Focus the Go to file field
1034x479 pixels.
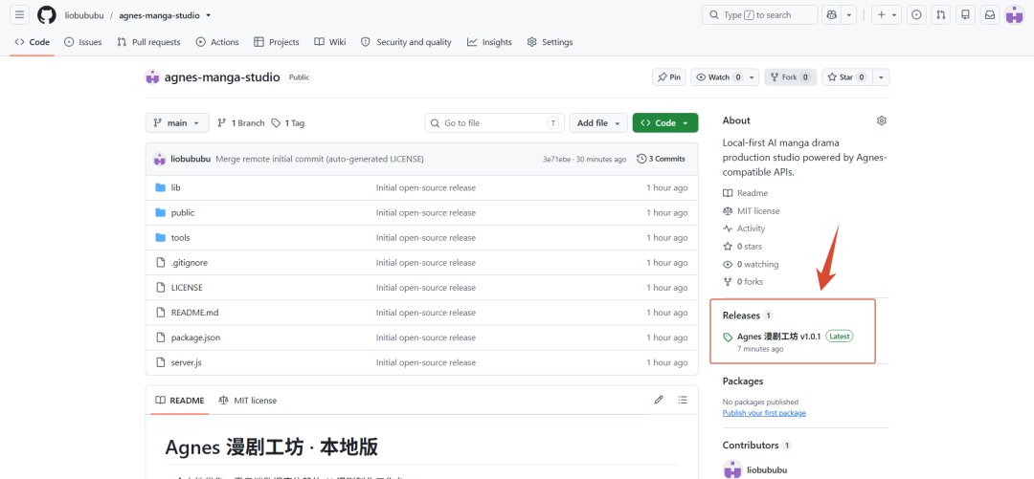[495, 123]
